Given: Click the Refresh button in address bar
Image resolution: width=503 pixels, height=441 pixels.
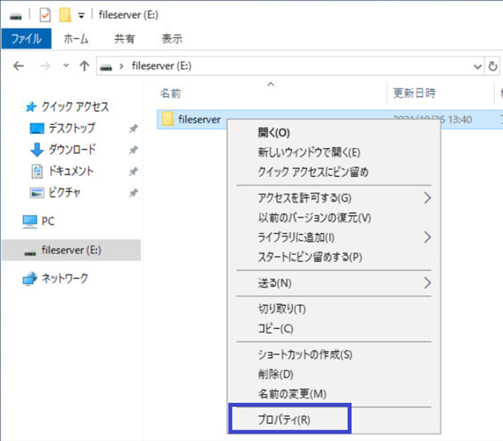Looking at the screenshot, I should (x=494, y=66).
